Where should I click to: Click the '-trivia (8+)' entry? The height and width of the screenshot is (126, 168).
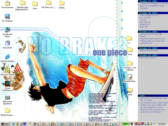pos(145,25)
